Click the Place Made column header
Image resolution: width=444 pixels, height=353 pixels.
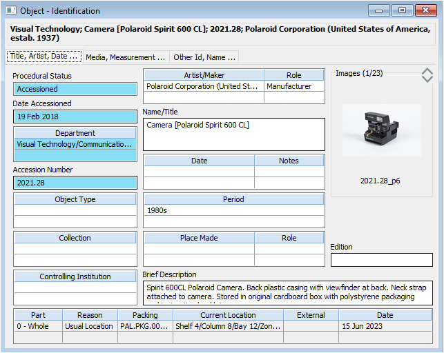point(200,238)
